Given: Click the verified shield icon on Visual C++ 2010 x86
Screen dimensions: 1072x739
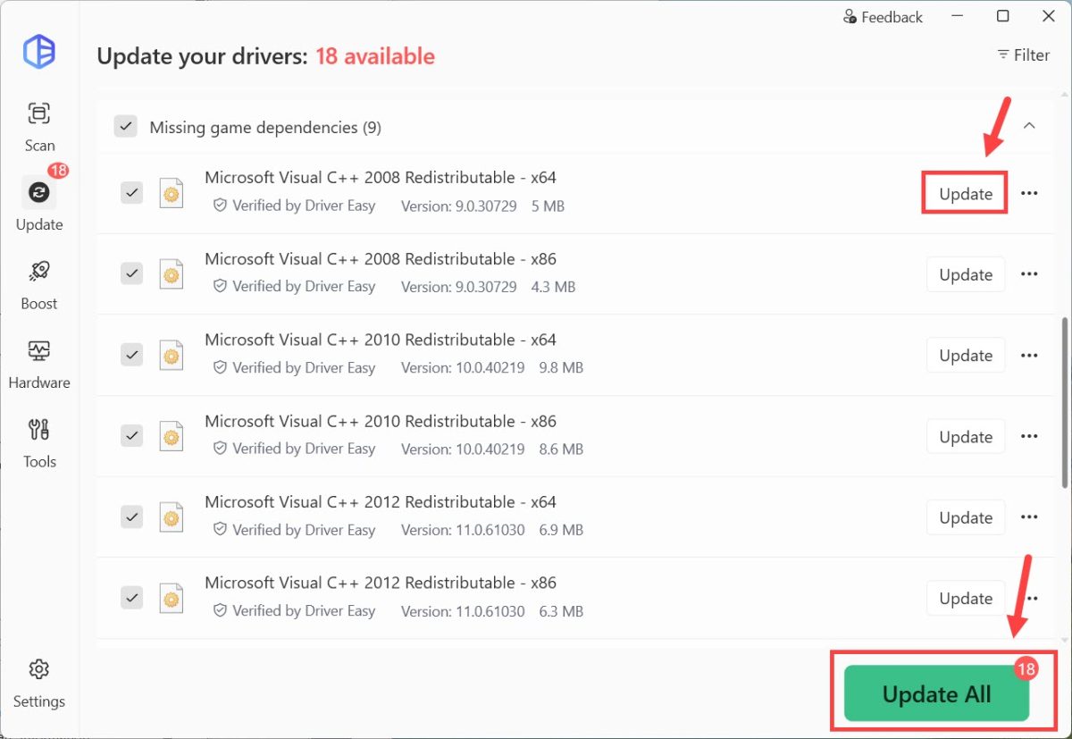Looking at the screenshot, I should (220, 449).
